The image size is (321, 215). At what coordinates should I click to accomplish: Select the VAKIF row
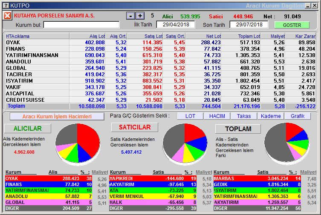[160, 87]
